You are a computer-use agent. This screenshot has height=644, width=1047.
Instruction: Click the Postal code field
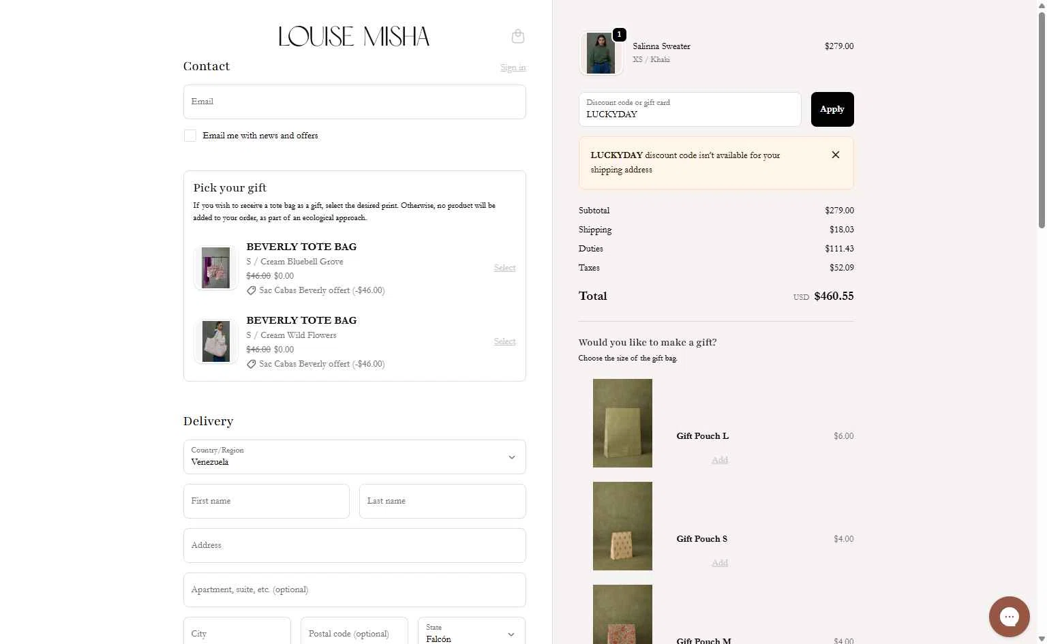pos(354,632)
